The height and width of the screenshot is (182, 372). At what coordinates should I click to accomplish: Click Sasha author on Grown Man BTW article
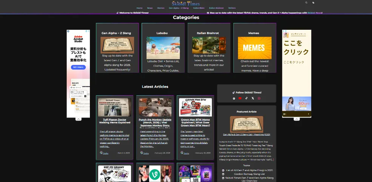(186, 153)
